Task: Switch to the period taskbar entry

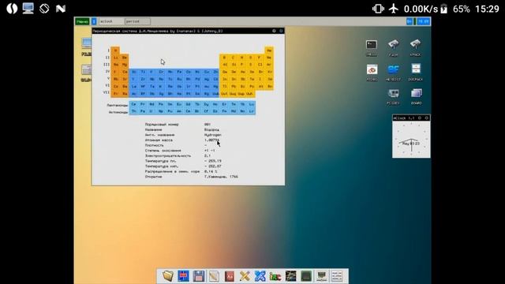Action: pos(137,21)
